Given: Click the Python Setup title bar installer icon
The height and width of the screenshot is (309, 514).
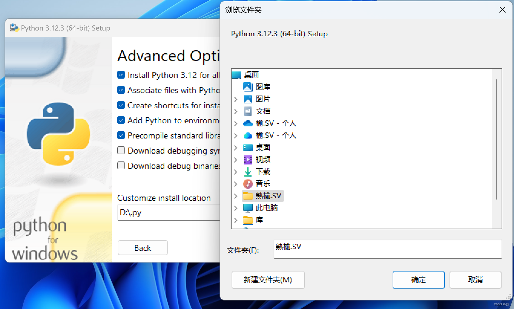Looking at the screenshot, I should point(14,28).
